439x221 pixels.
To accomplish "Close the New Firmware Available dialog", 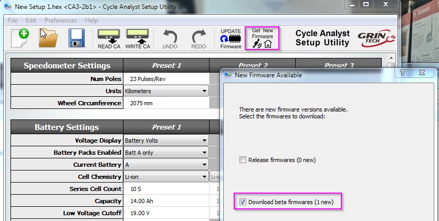I will tap(422, 73).
